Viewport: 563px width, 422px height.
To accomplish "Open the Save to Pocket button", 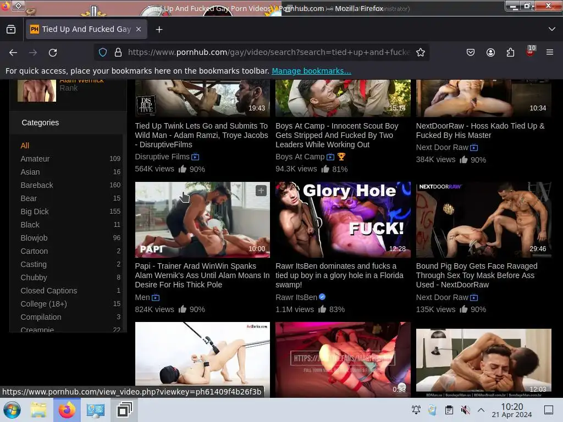I will (x=471, y=52).
